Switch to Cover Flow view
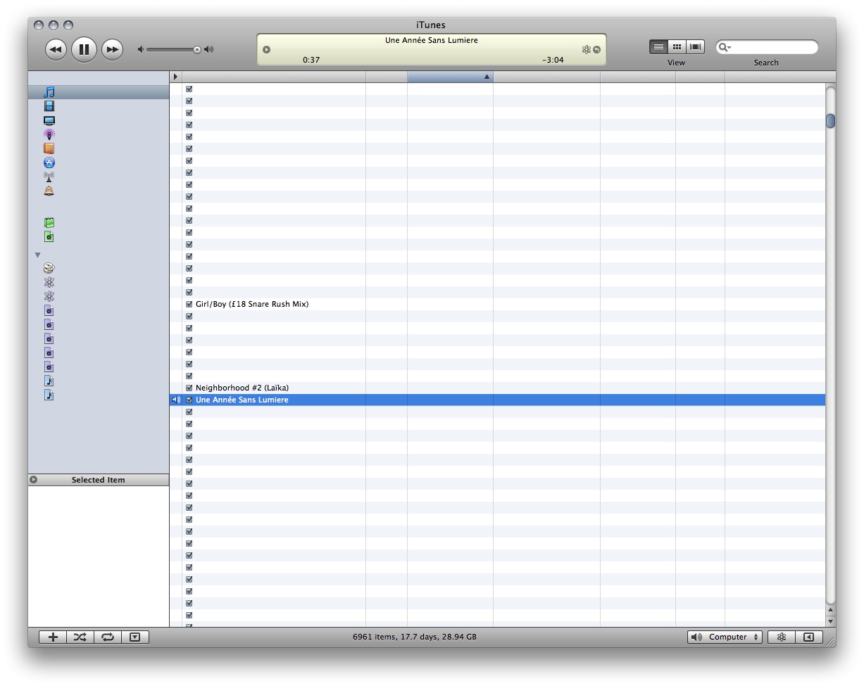864x686 pixels. 696,46
